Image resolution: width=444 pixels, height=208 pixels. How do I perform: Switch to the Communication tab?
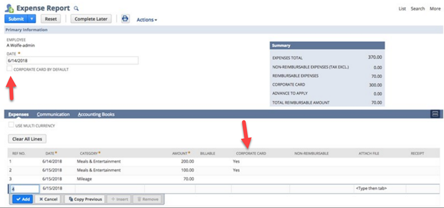[x=53, y=114]
